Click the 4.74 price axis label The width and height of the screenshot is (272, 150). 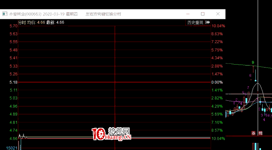click(13, 130)
